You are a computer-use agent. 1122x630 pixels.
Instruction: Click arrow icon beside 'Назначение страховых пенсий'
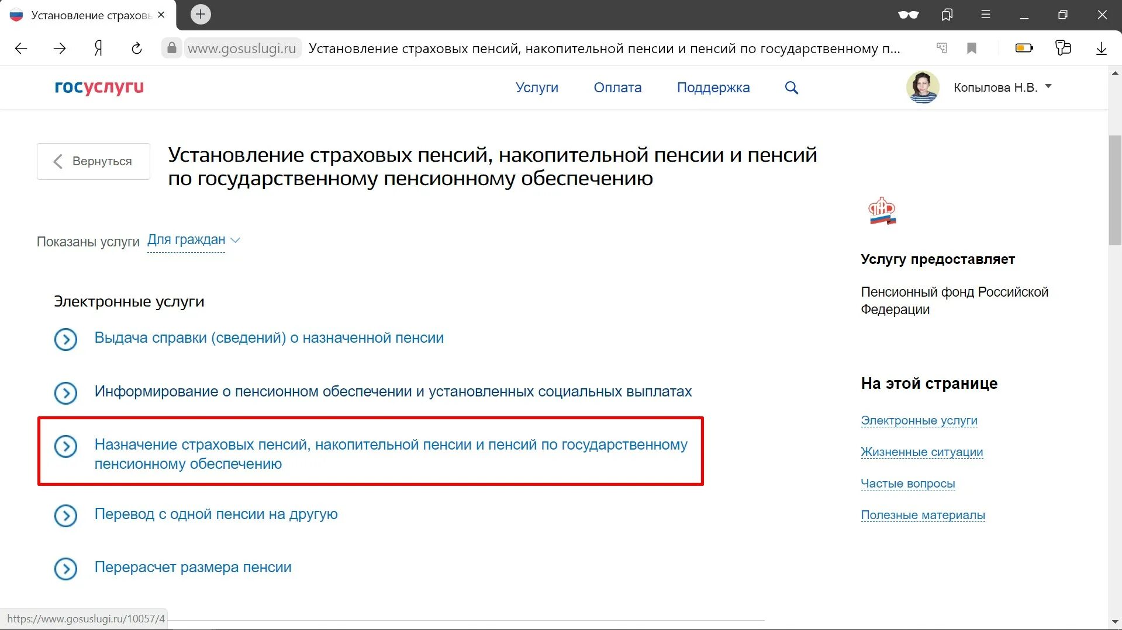65,447
